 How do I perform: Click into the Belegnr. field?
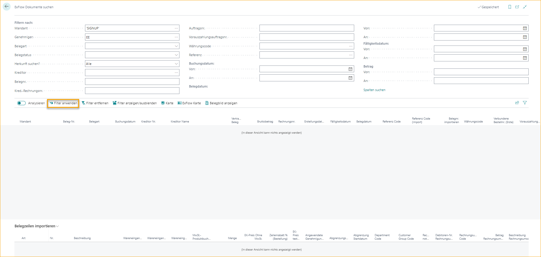(132, 82)
